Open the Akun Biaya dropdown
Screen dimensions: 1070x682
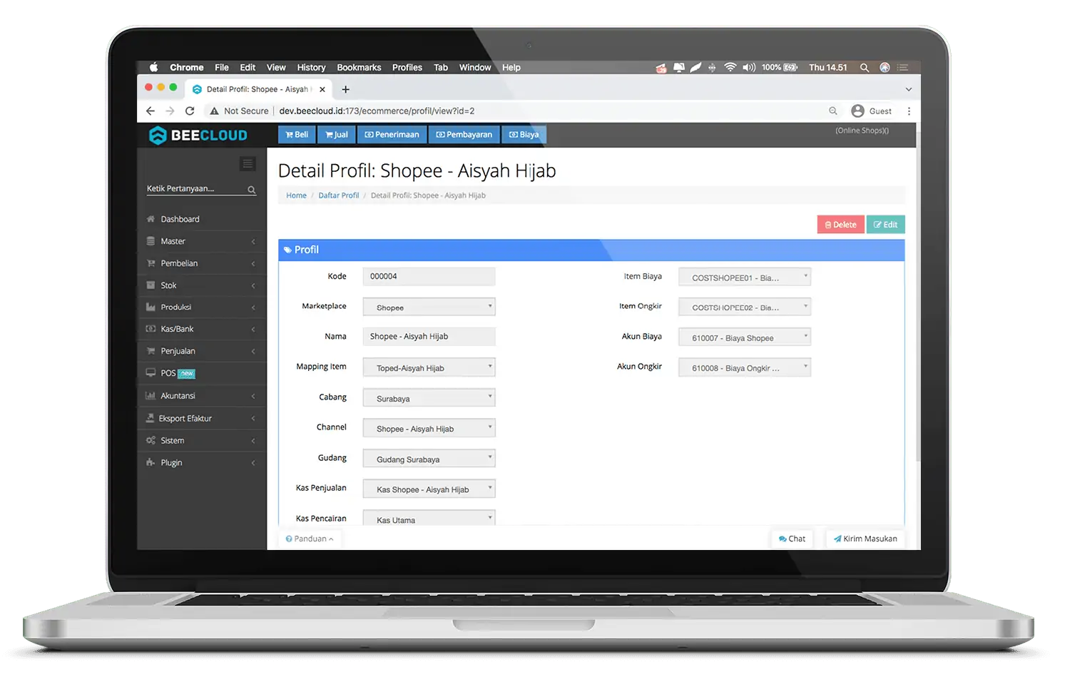click(744, 337)
